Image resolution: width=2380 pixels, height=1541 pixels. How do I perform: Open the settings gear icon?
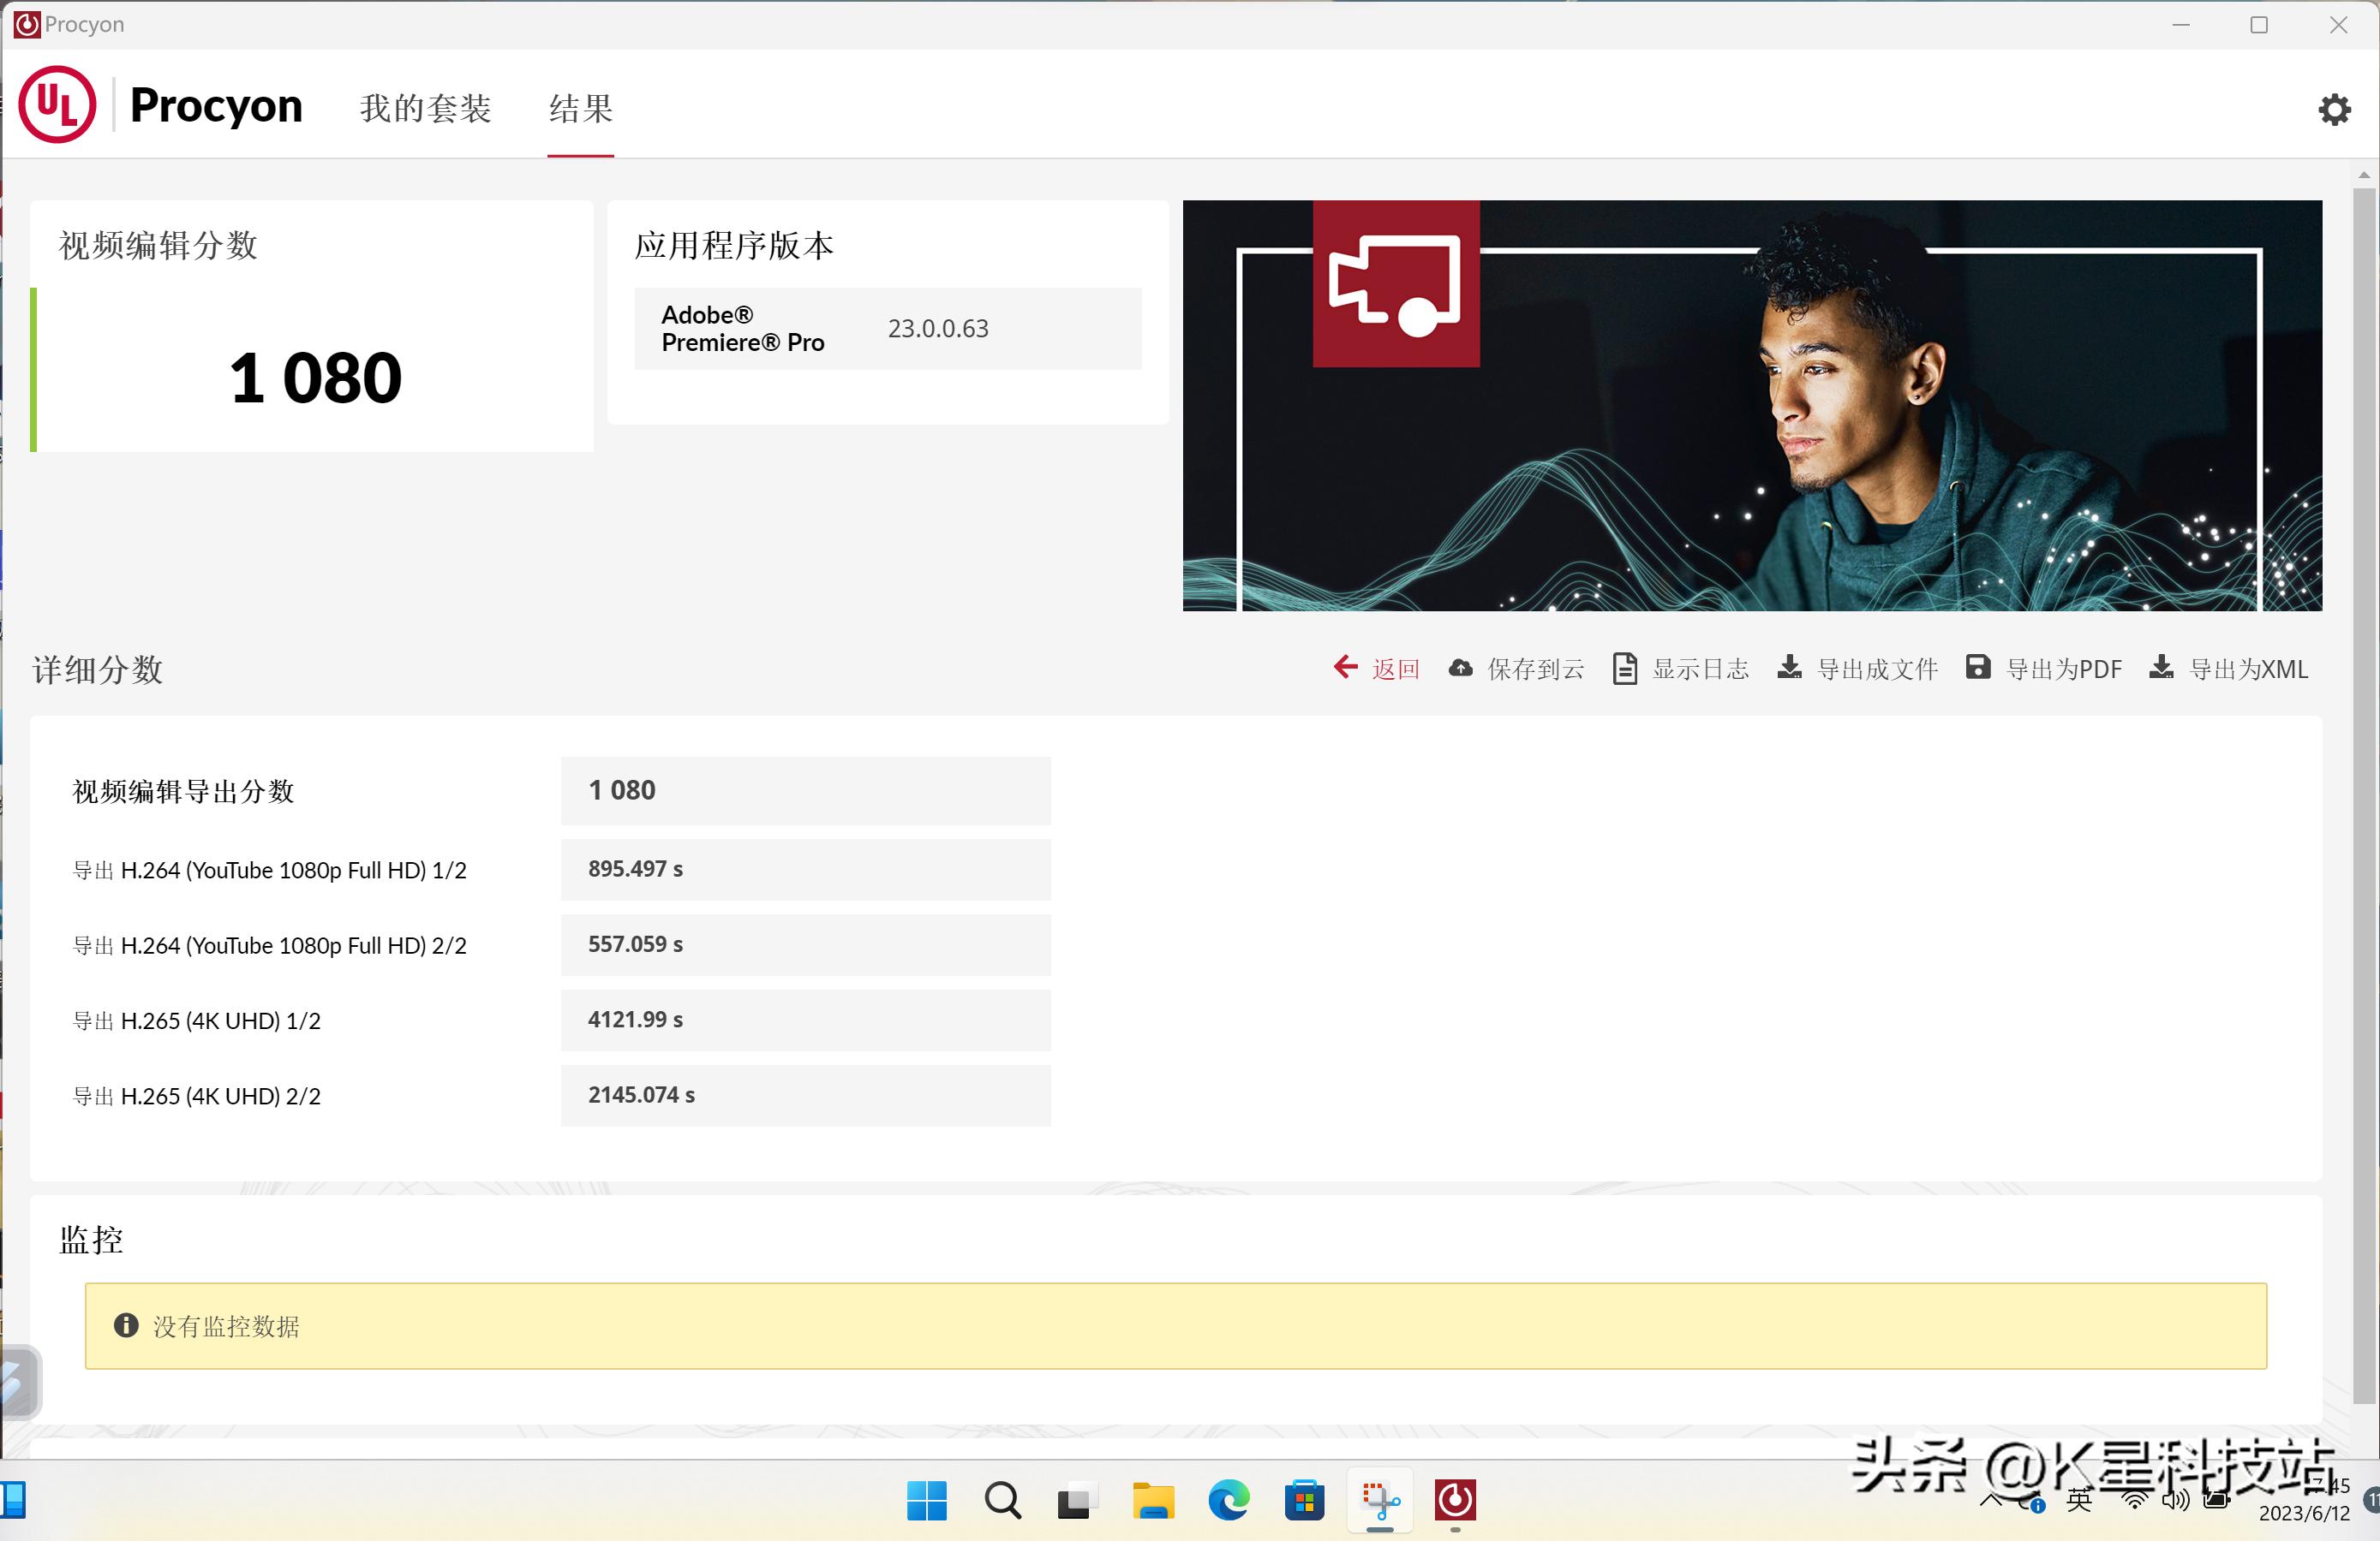click(2334, 109)
